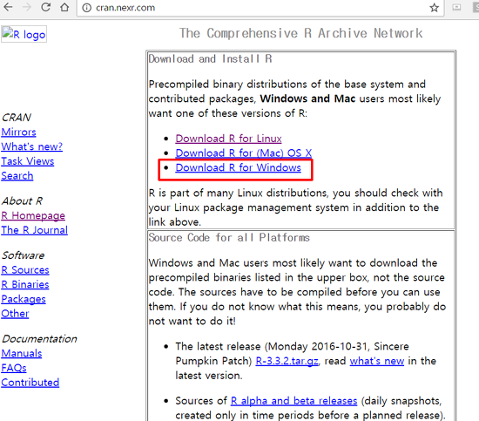
Task: Click the 'Download and Install R' heading
Action: tap(210, 58)
